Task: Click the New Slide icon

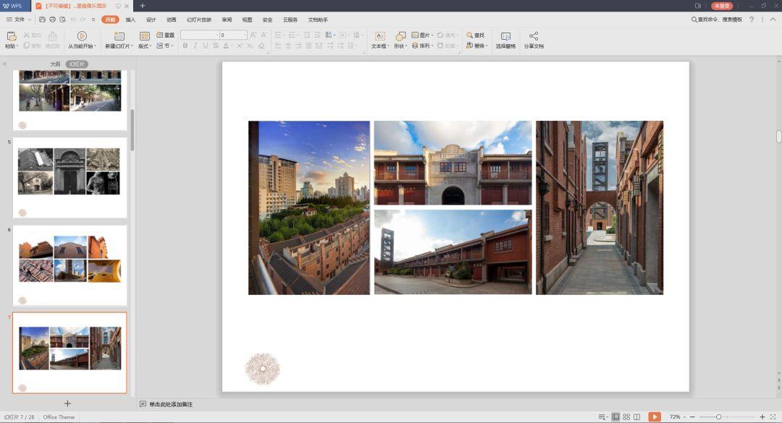Action: point(119,36)
